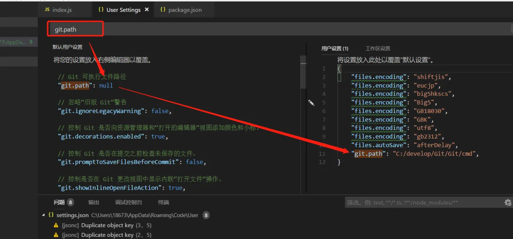Open the 调试控制台 debug console tab
513x239 pixels.
(x=129, y=202)
